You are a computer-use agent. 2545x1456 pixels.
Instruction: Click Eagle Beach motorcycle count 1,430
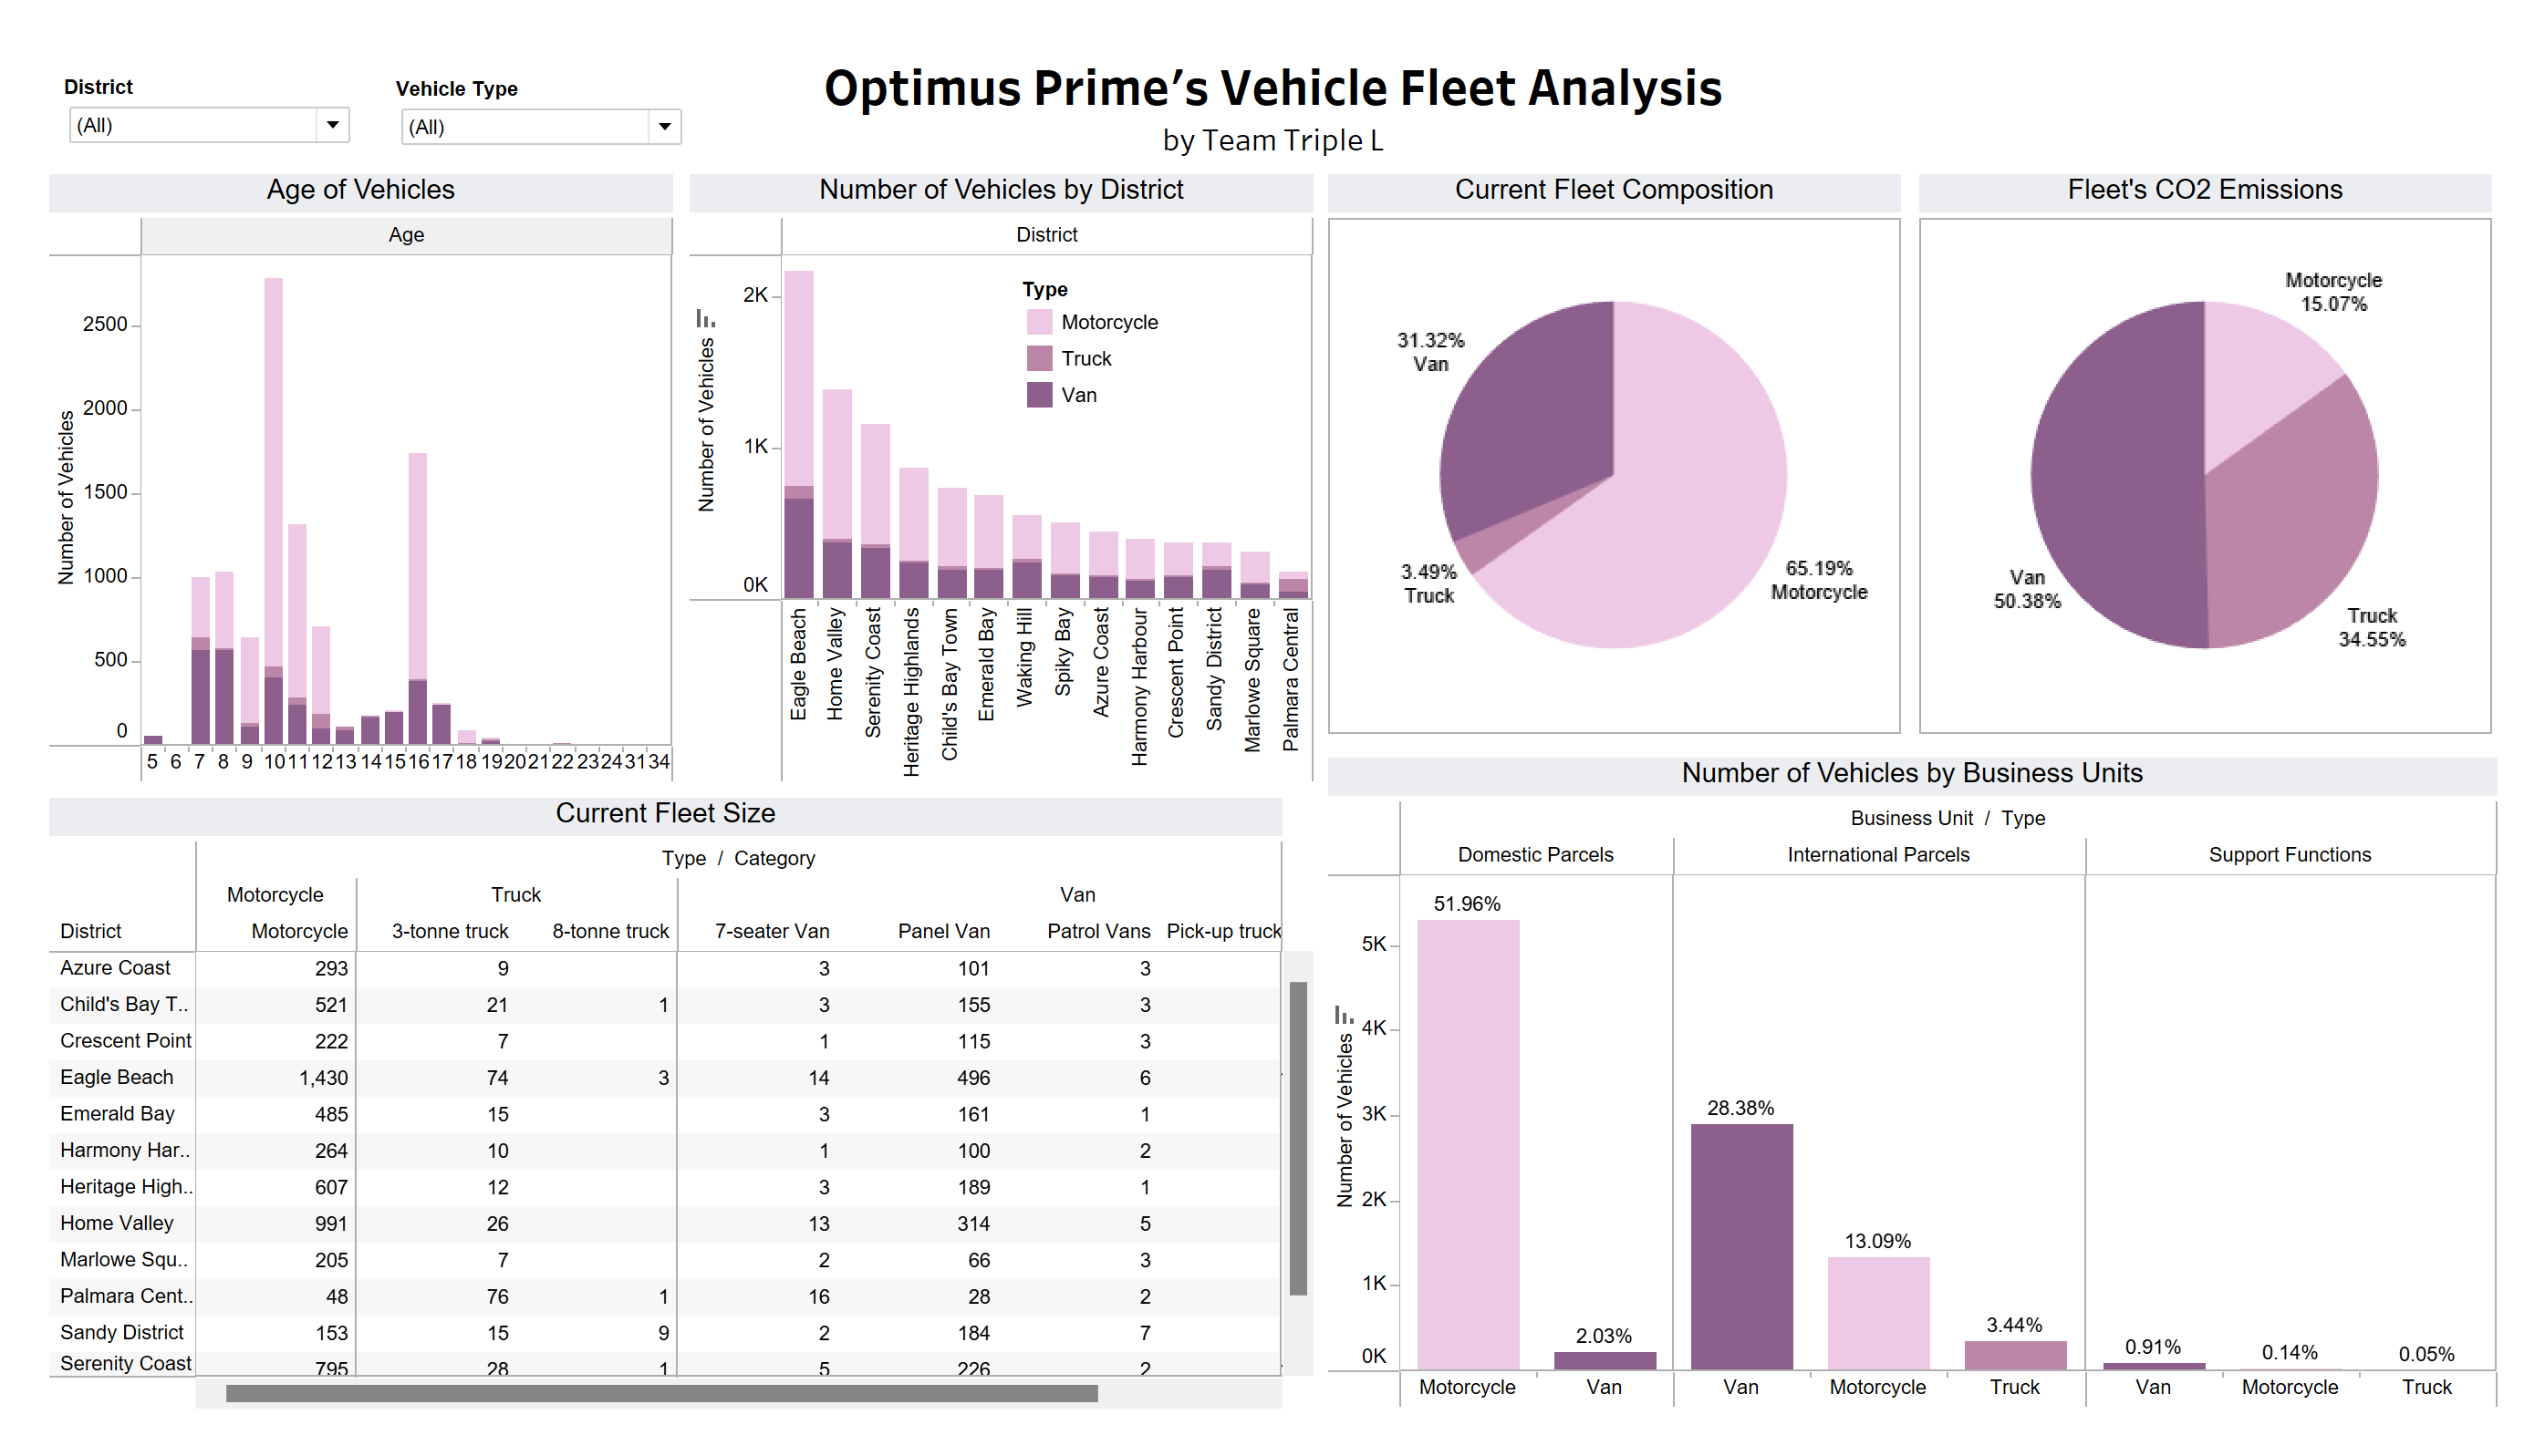pyautogui.click(x=323, y=1077)
